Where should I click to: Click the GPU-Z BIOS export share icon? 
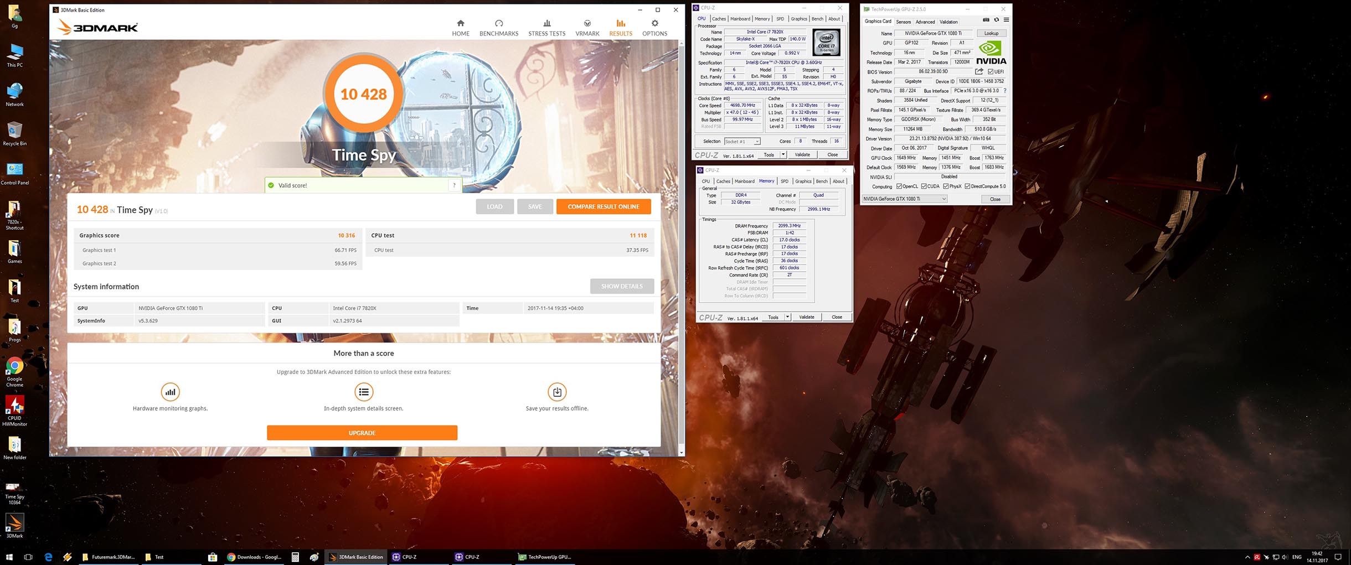pyautogui.click(x=978, y=71)
